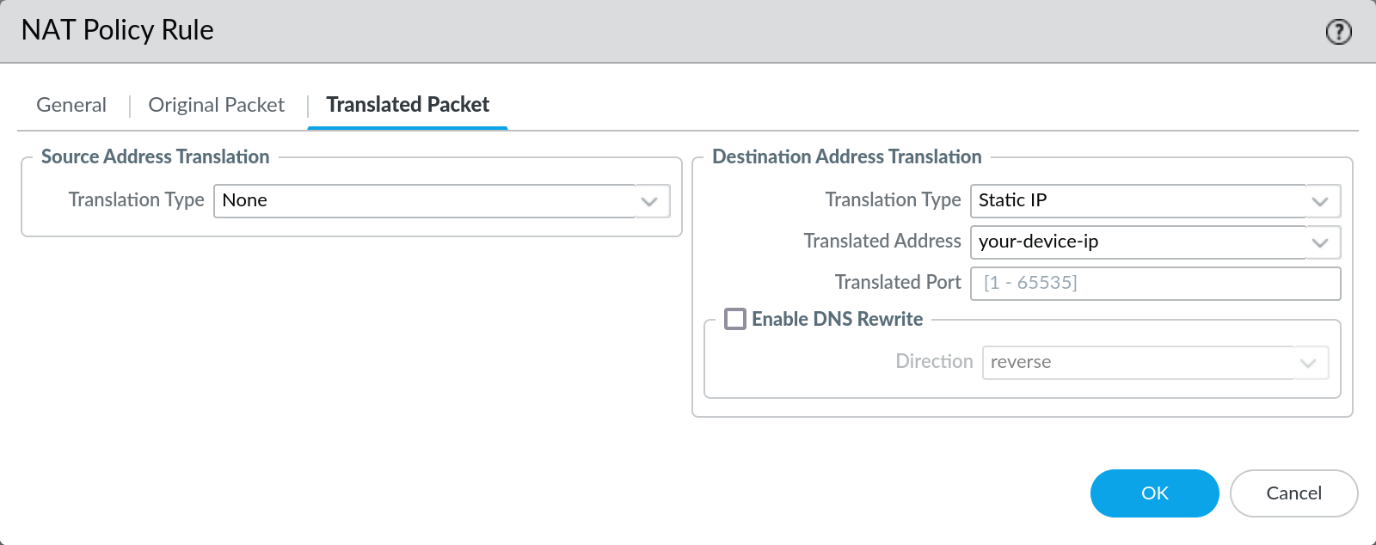
Task: Click the Destination Address Translation heading
Action: (847, 156)
